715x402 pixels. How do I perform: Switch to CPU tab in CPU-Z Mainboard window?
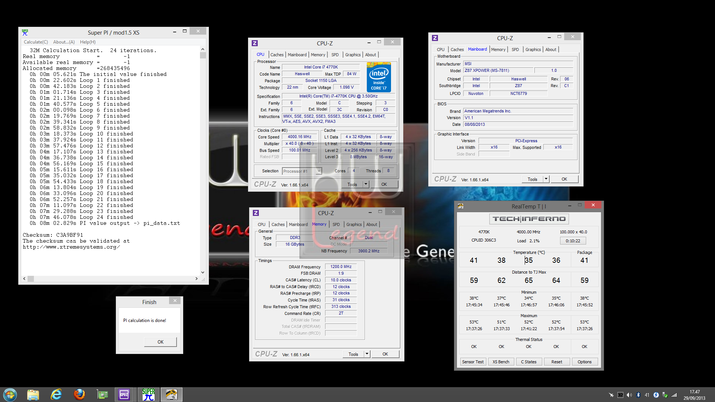coord(441,50)
